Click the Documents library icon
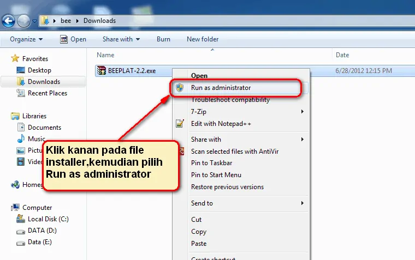 [x=21, y=127]
